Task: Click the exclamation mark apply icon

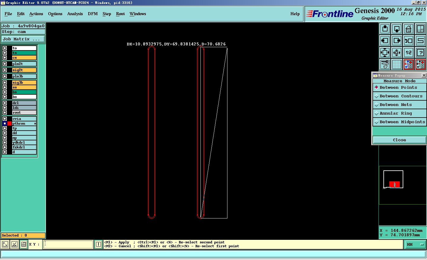Action: [98, 244]
